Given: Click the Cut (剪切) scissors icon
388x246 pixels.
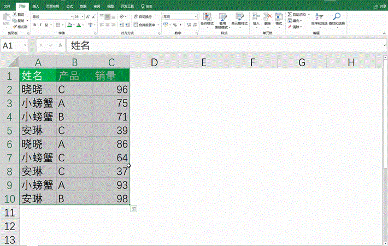Looking at the screenshot, I should (x=15, y=15).
